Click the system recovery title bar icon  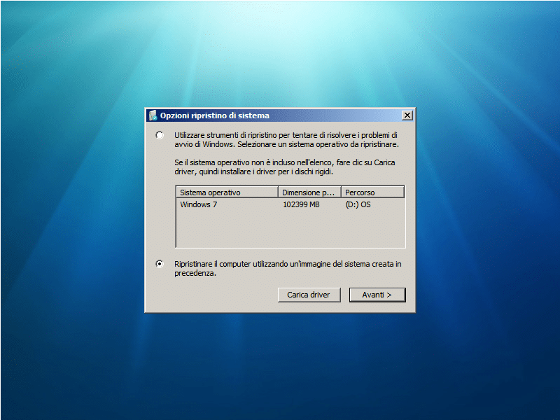153,115
